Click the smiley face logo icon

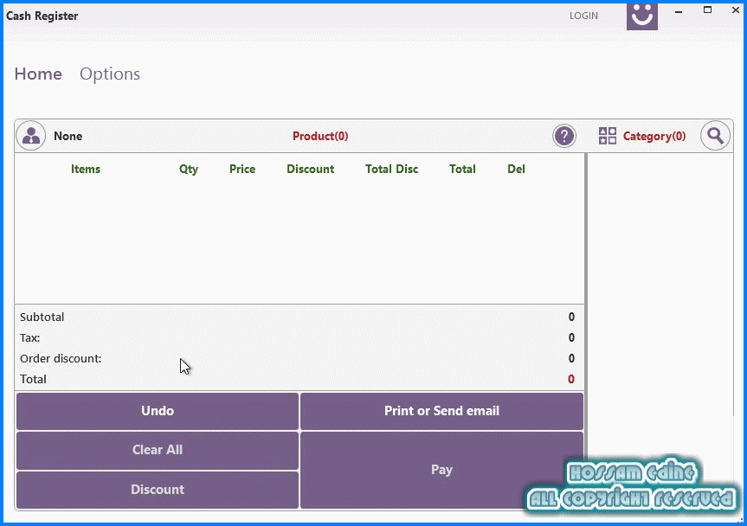tap(641, 16)
